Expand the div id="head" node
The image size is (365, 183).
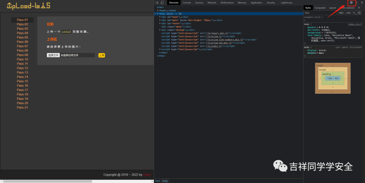[160, 17]
